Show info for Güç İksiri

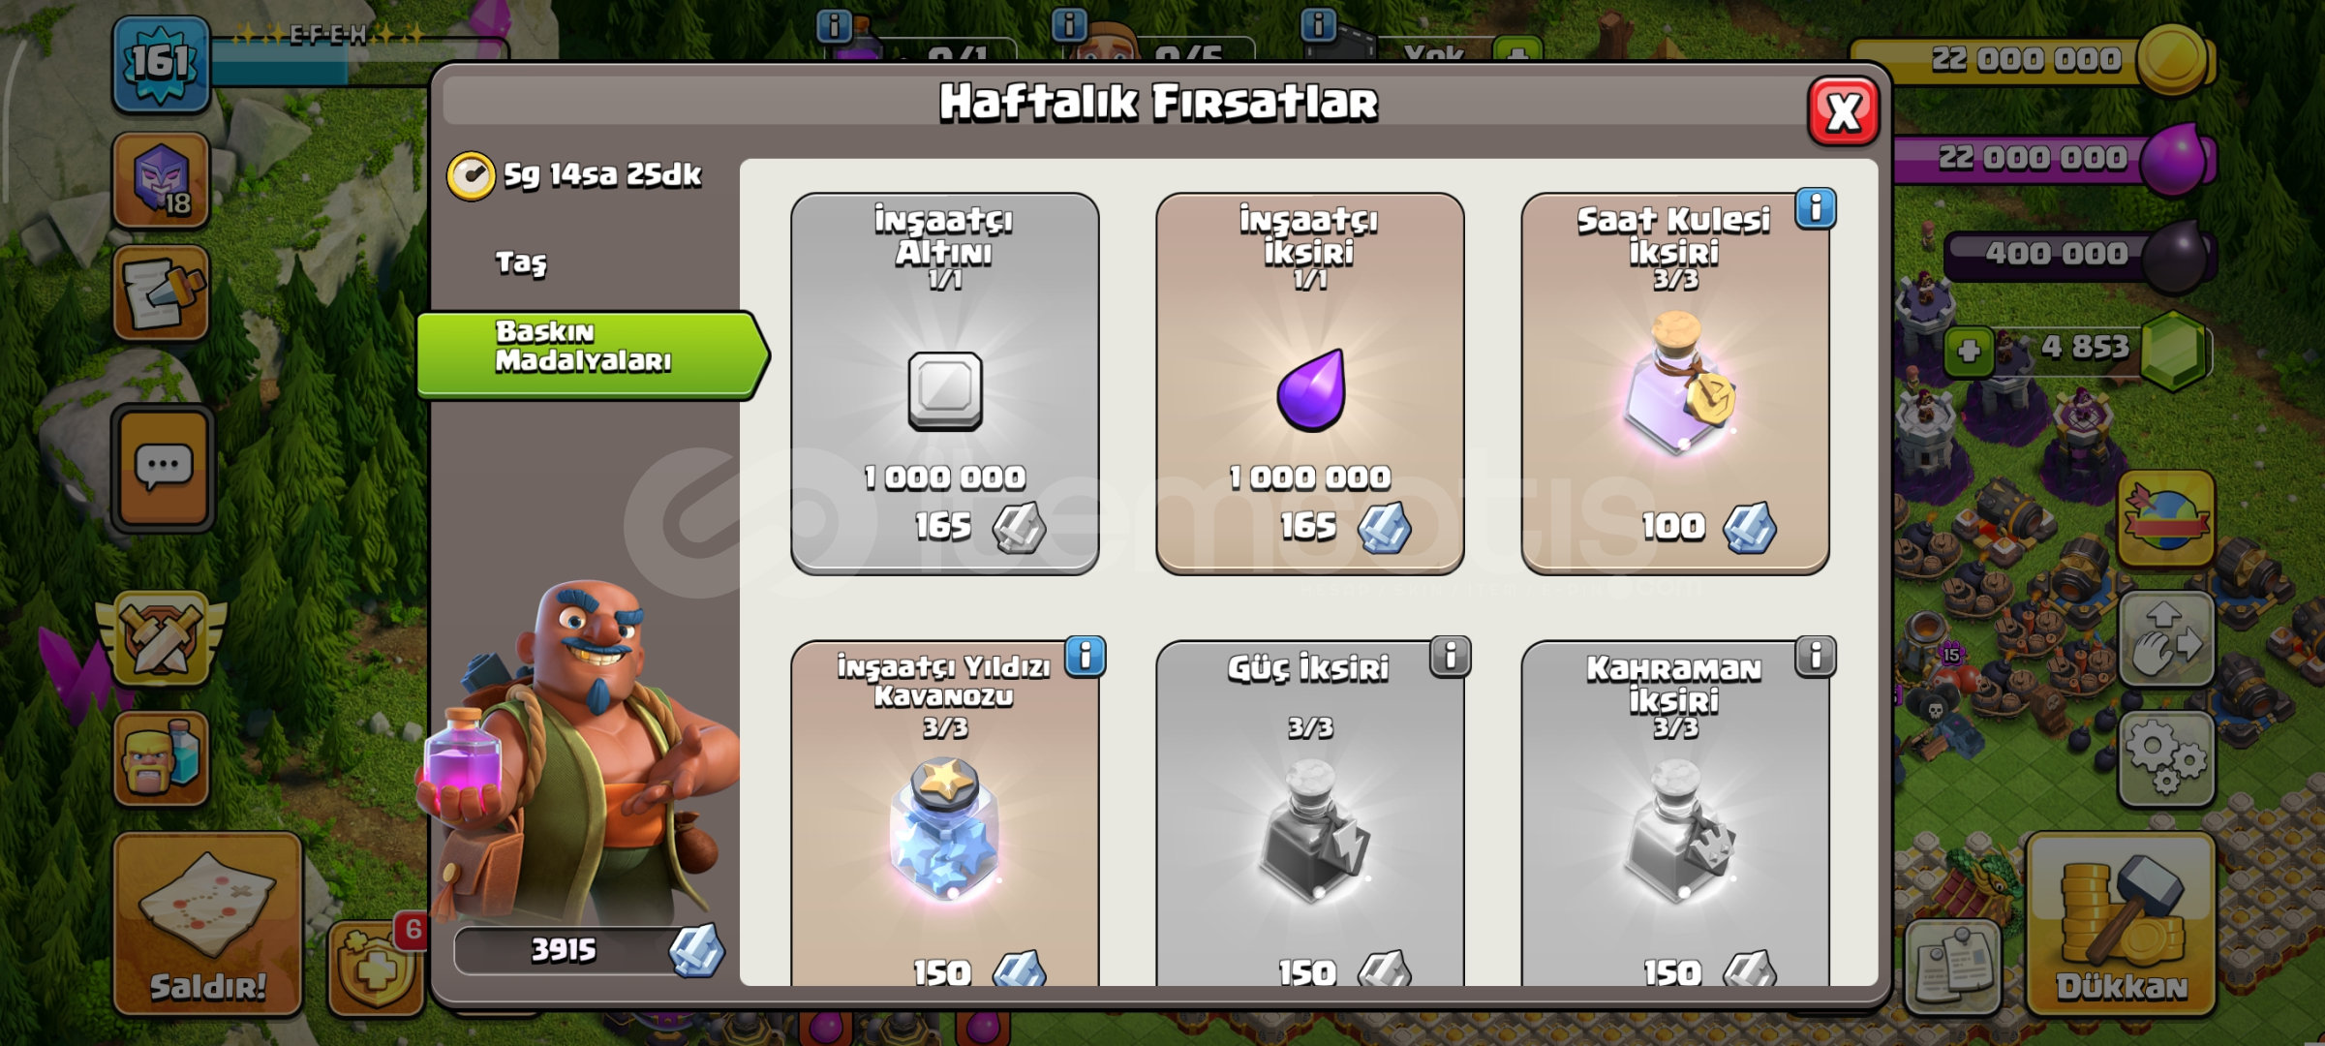tap(1451, 656)
